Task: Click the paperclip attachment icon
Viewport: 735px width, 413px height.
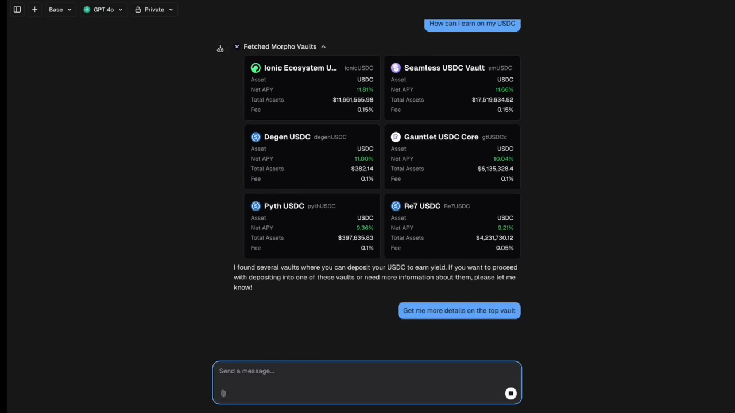Action: tap(223, 393)
